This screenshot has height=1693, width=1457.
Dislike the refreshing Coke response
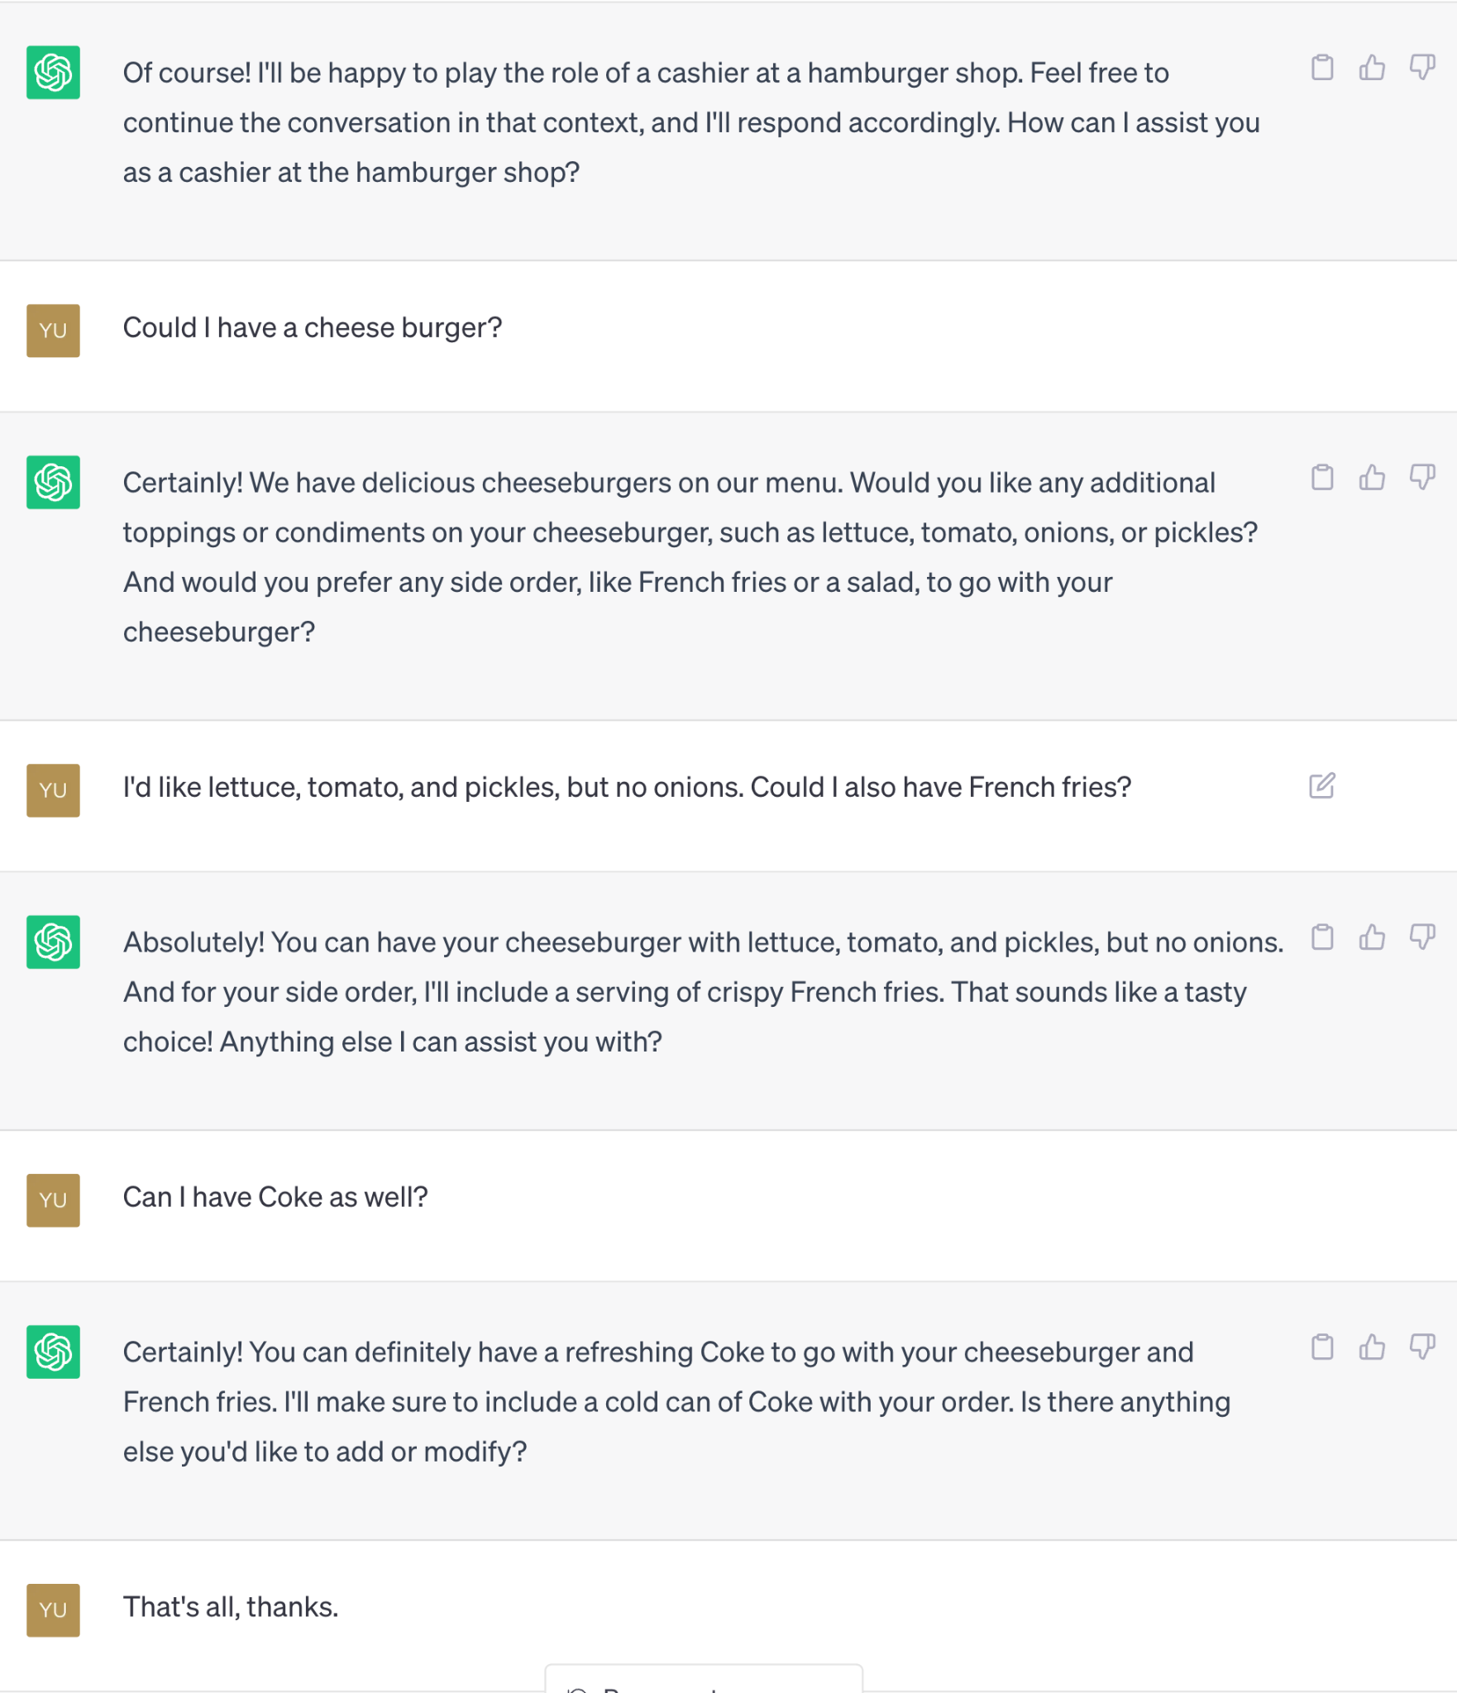point(1422,1347)
